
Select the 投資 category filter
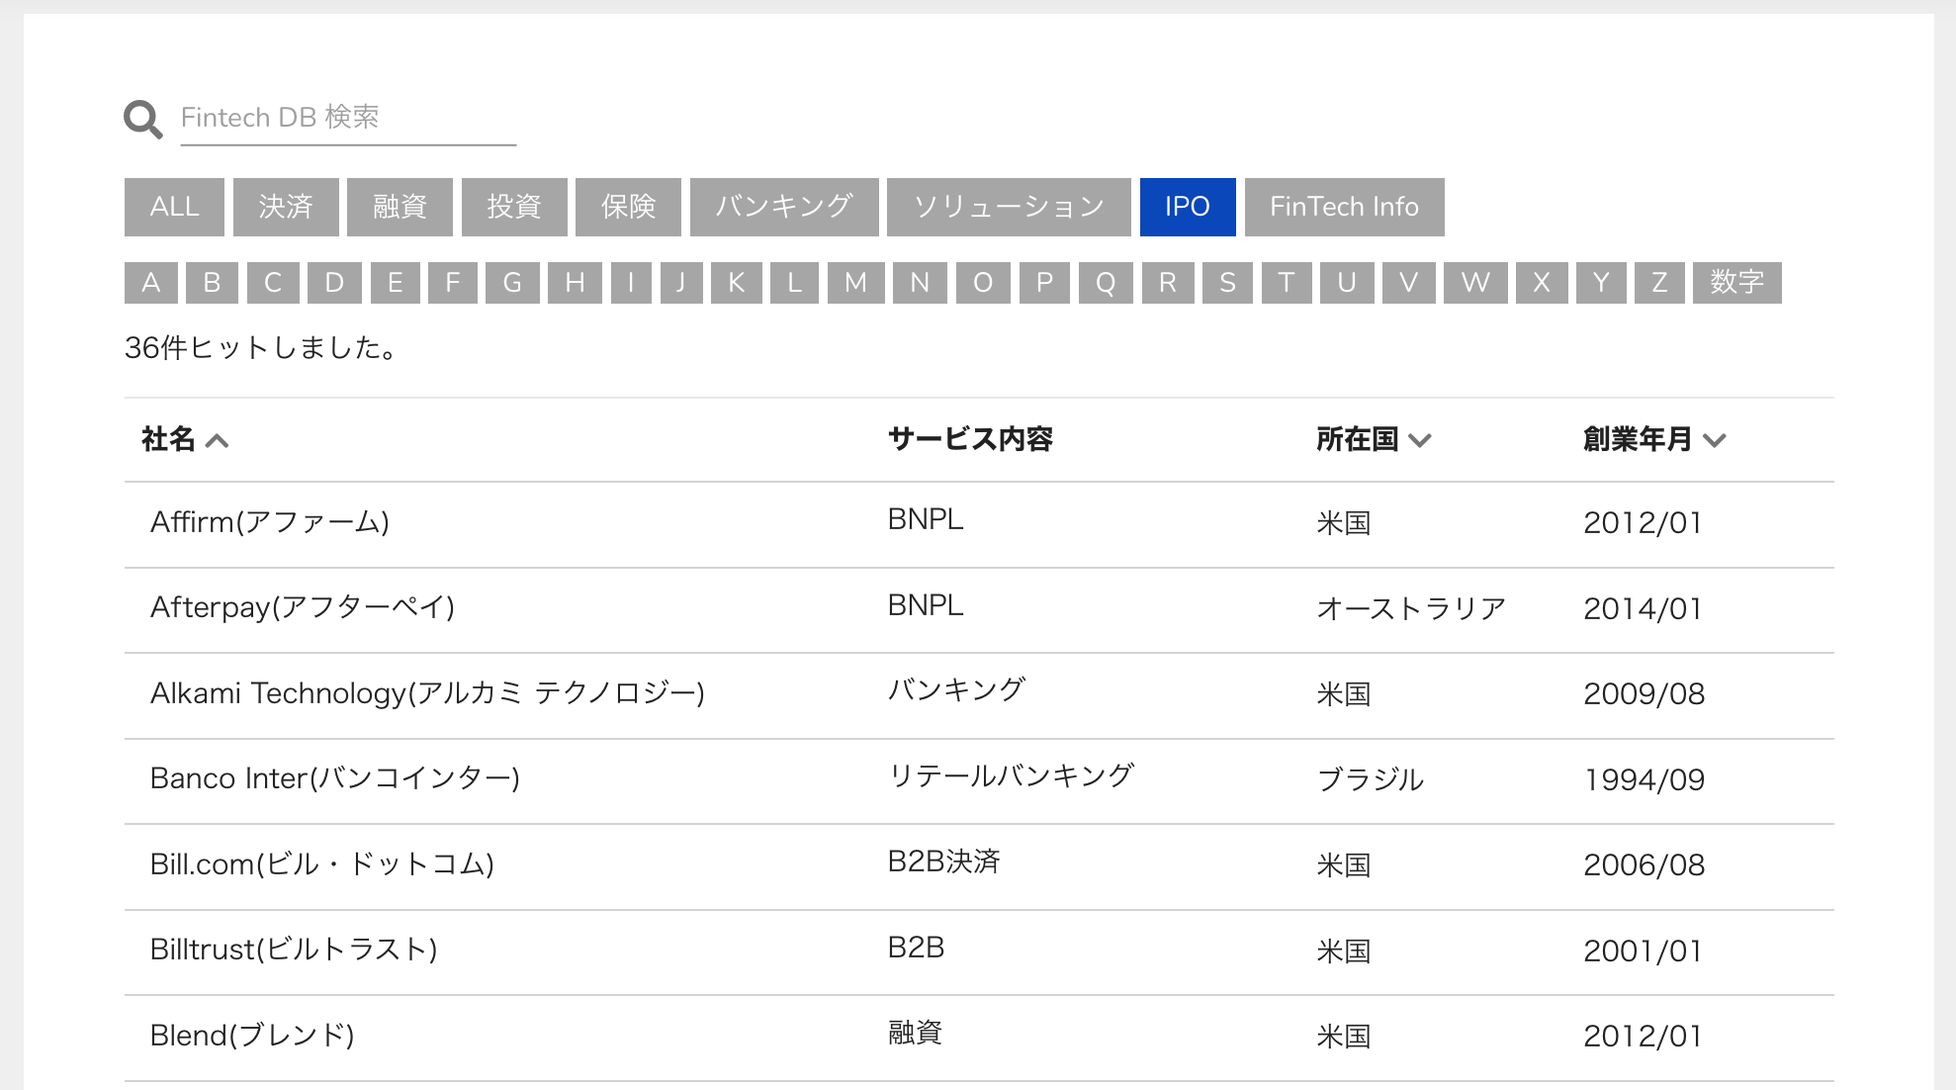(513, 207)
